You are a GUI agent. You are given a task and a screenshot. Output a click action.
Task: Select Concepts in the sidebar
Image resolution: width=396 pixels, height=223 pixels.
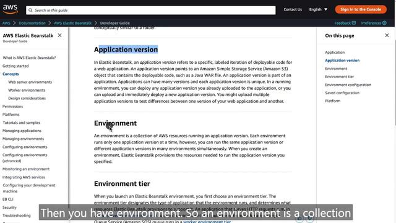coord(11,74)
